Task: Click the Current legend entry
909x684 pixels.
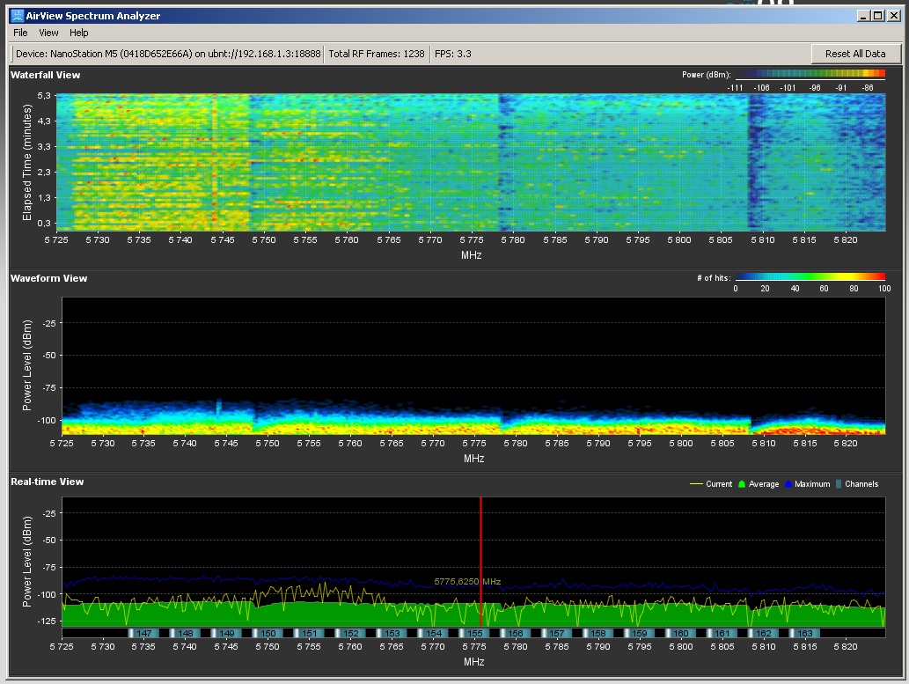Action: 711,484
